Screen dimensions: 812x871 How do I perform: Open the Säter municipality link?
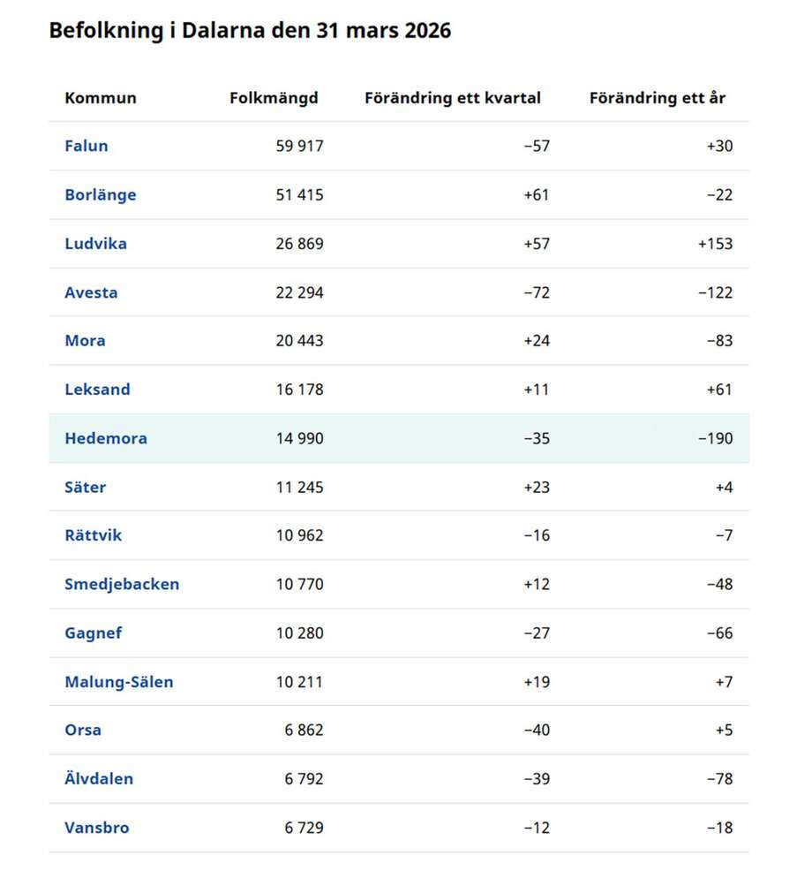click(x=85, y=487)
